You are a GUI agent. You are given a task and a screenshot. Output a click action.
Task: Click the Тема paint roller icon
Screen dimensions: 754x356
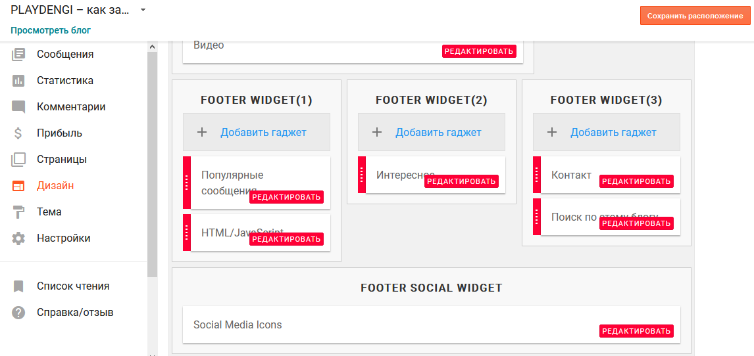(18, 211)
